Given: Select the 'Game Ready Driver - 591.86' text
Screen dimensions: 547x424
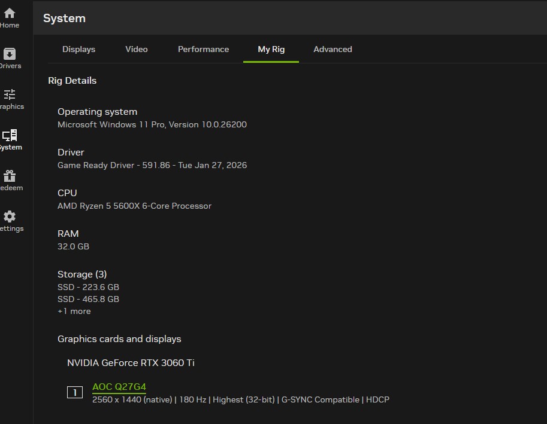Looking at the screenshot, I should point(152,165).
